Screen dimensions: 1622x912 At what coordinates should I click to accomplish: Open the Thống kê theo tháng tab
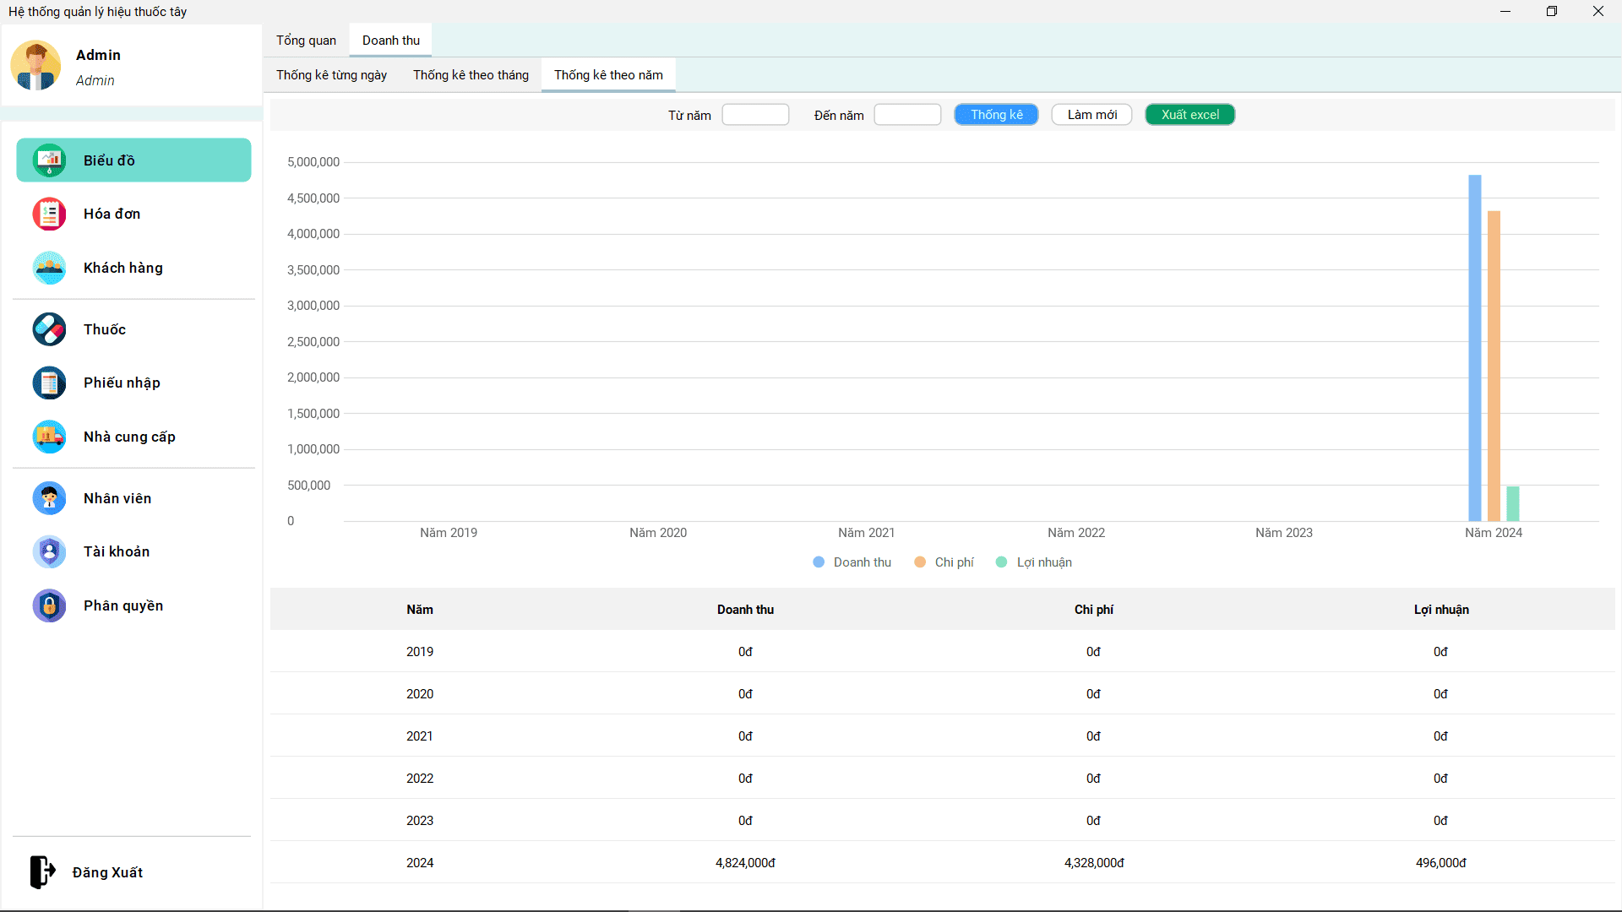pyautogui.click(x=471, y=74)
